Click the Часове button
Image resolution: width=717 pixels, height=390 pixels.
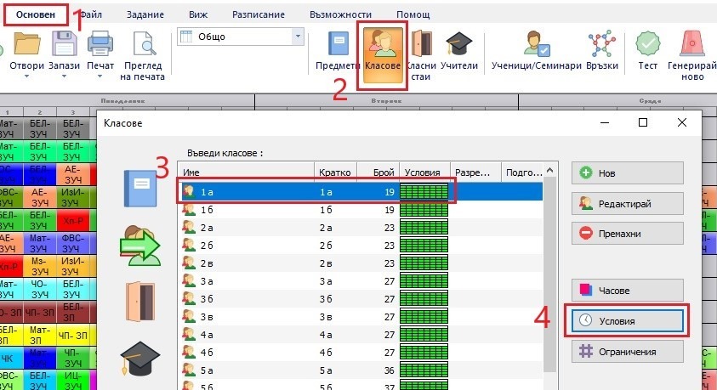pyautogui.click(x=628, y=291)
